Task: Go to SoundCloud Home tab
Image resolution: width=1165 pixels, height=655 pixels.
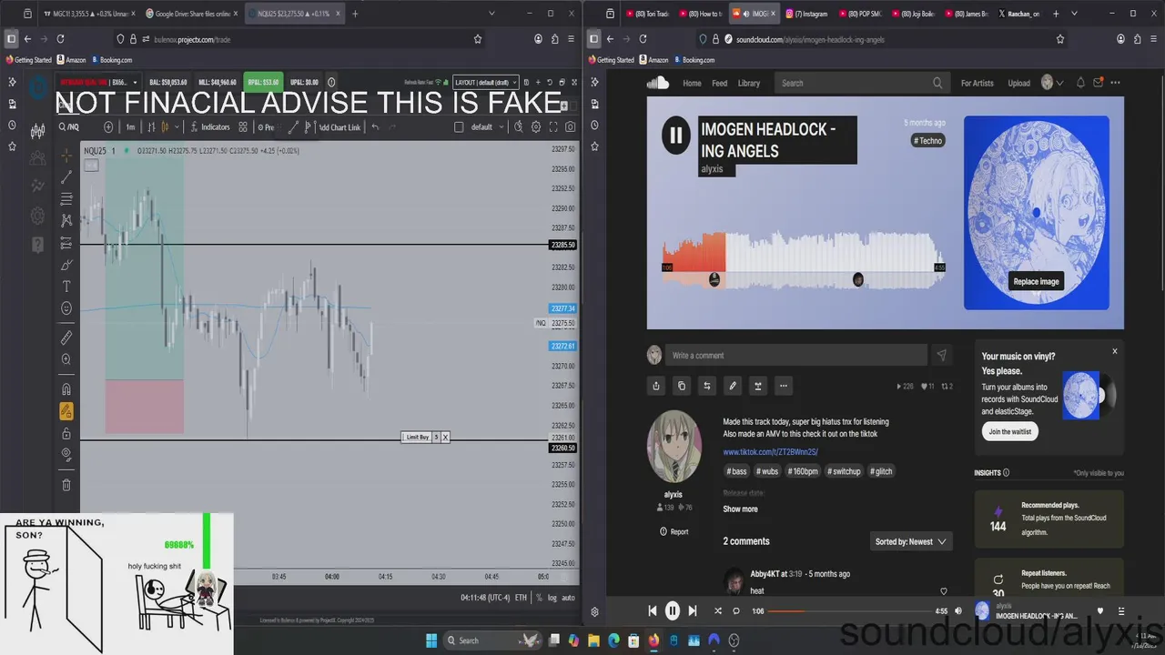Action: coord(692,83)
